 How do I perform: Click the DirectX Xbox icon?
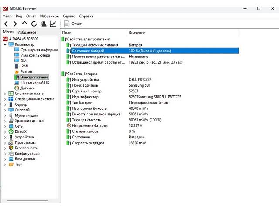click(11, 131)
